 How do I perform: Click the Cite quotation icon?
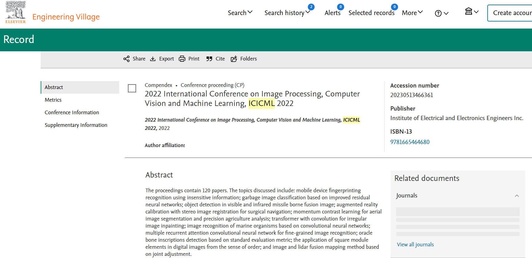[x=209, y=59]
